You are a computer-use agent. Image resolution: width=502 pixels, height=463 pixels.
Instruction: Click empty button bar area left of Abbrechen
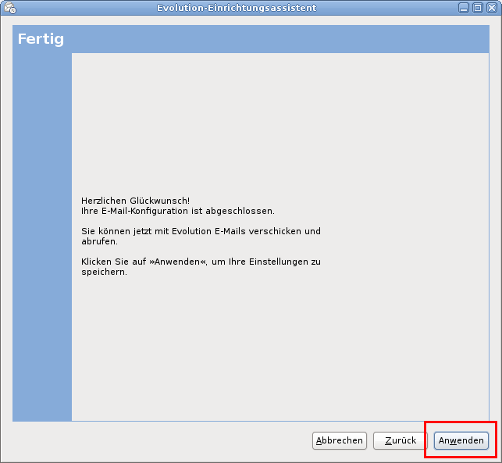point(156,440)
